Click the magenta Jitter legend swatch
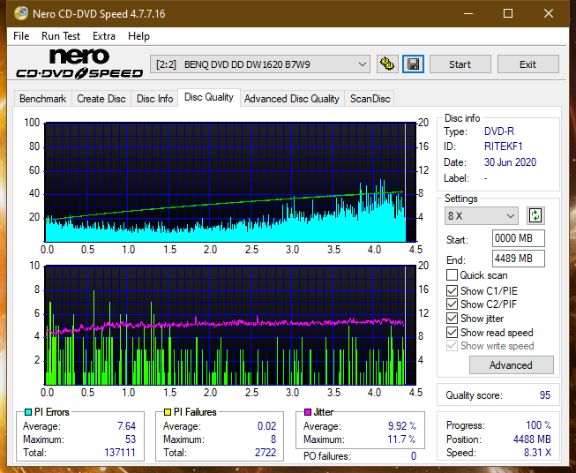576x473 pixels. pos(308,412)
